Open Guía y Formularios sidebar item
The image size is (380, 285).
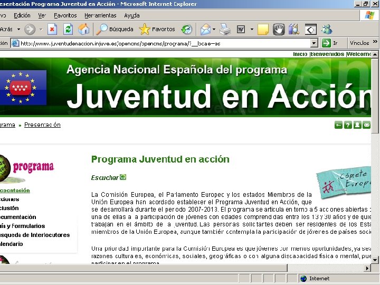[x=23, y=226]
